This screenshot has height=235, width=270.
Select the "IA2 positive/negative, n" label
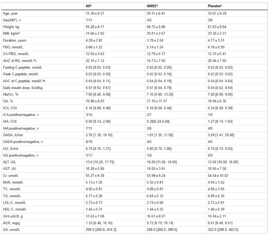coord(21,156)
